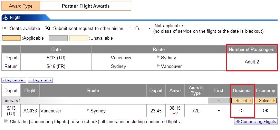Viewport: 280px width, 130px height.
Task: Click the orange Applicable legend swatch
Action: pyautogui.click(x=11, y=38)
